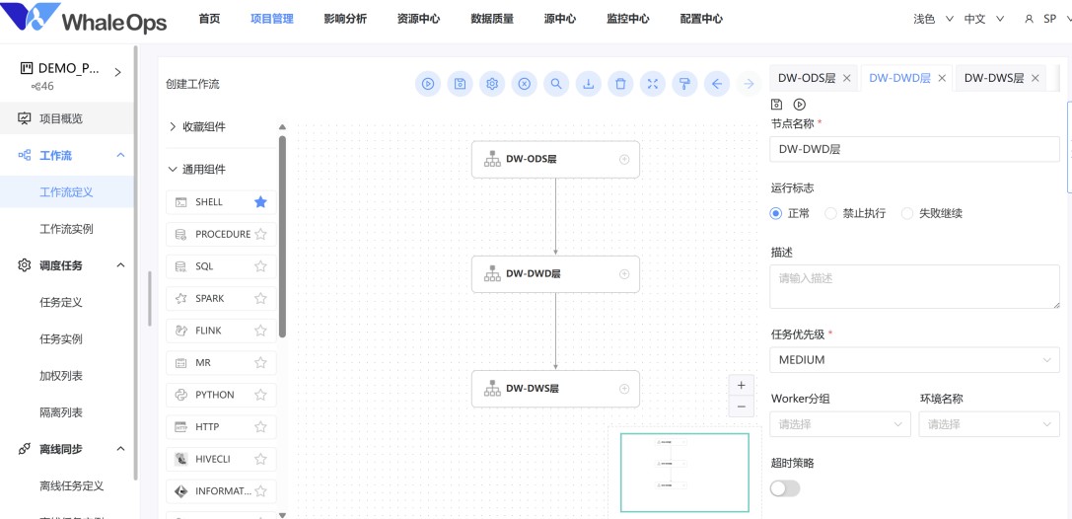Image resolution: width=1072 pixels, height=519 pixels.
Task: Star the HIVECLI component
Action: click(260, 459)
